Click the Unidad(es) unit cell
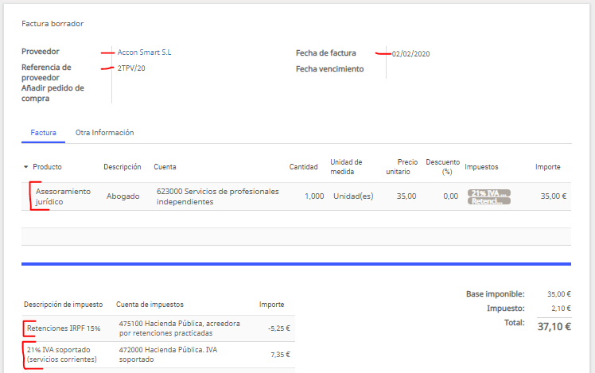Image resolution: width=595 pixels, height=373 pixels. 353,196
